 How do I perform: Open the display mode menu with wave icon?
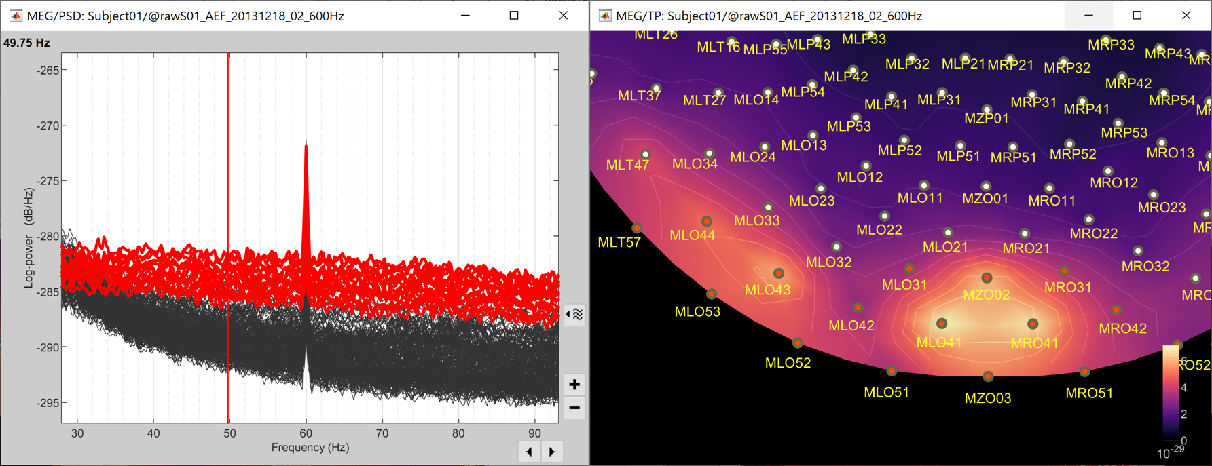[574, 314]
